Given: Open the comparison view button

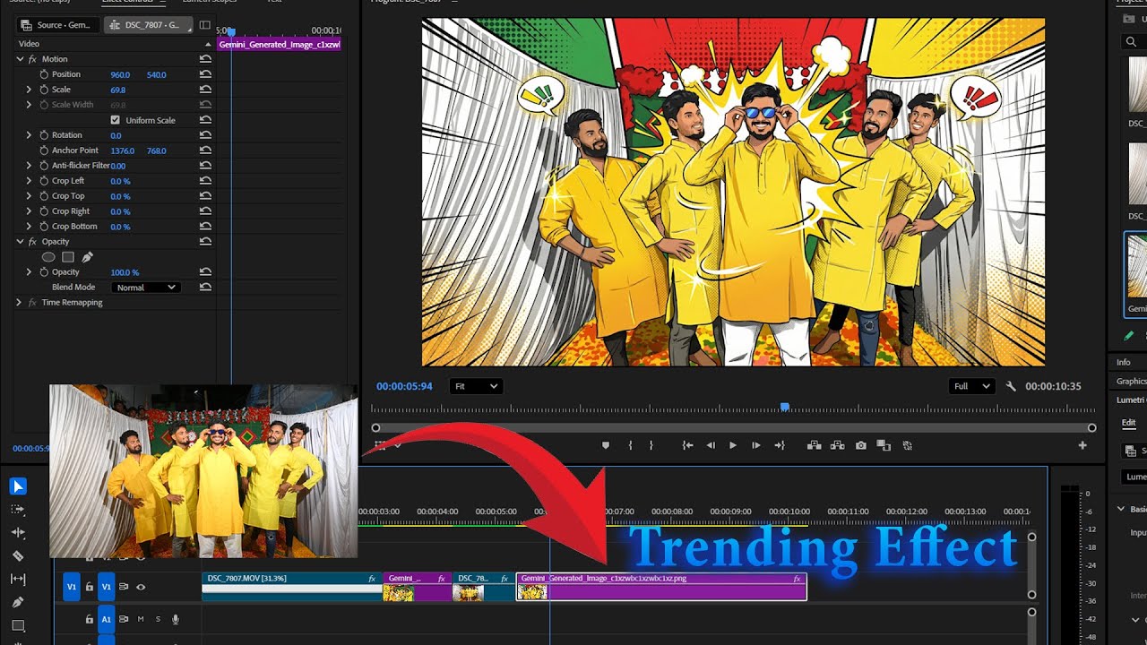Looking at the screenshot, I should click(884, 445).
